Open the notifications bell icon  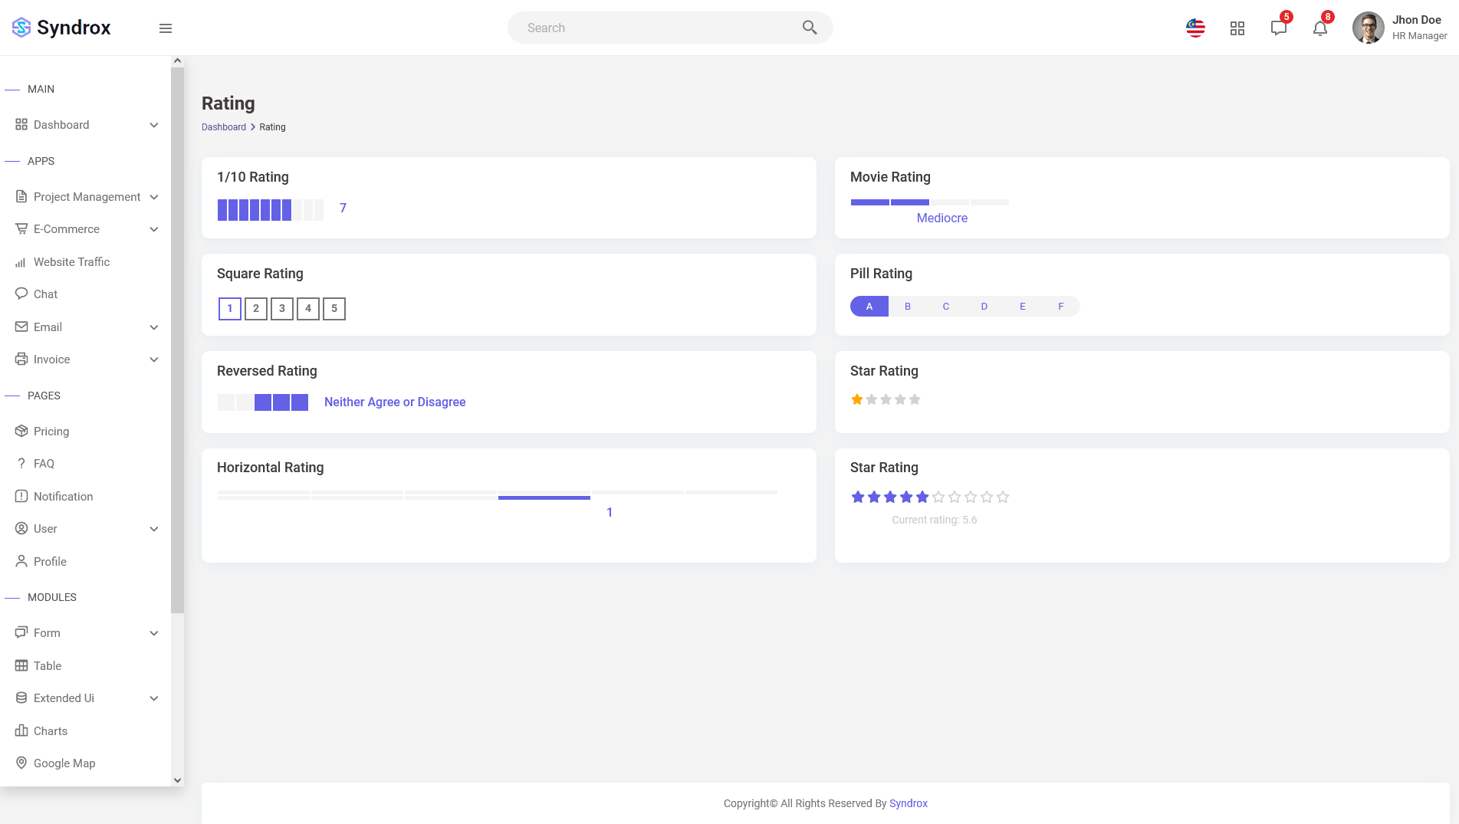1319,28
